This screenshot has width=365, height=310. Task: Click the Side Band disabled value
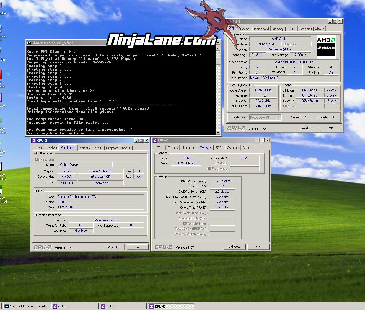81,231
